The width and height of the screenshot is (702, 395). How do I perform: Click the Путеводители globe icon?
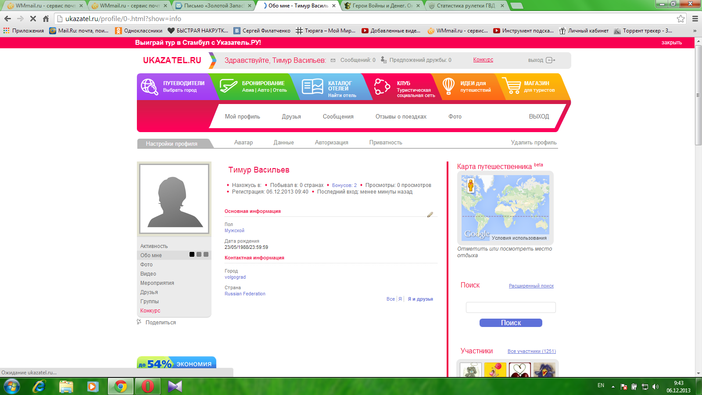(x=149, y=87)
